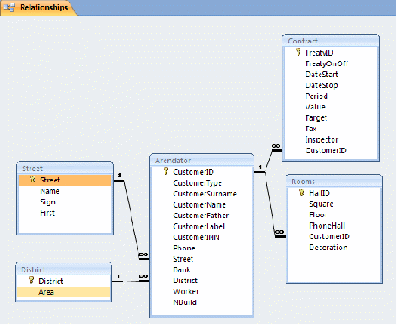Select CustomerType field in Arendator
397x325 pixels.
pyautogui.click(x=198, y=183)
